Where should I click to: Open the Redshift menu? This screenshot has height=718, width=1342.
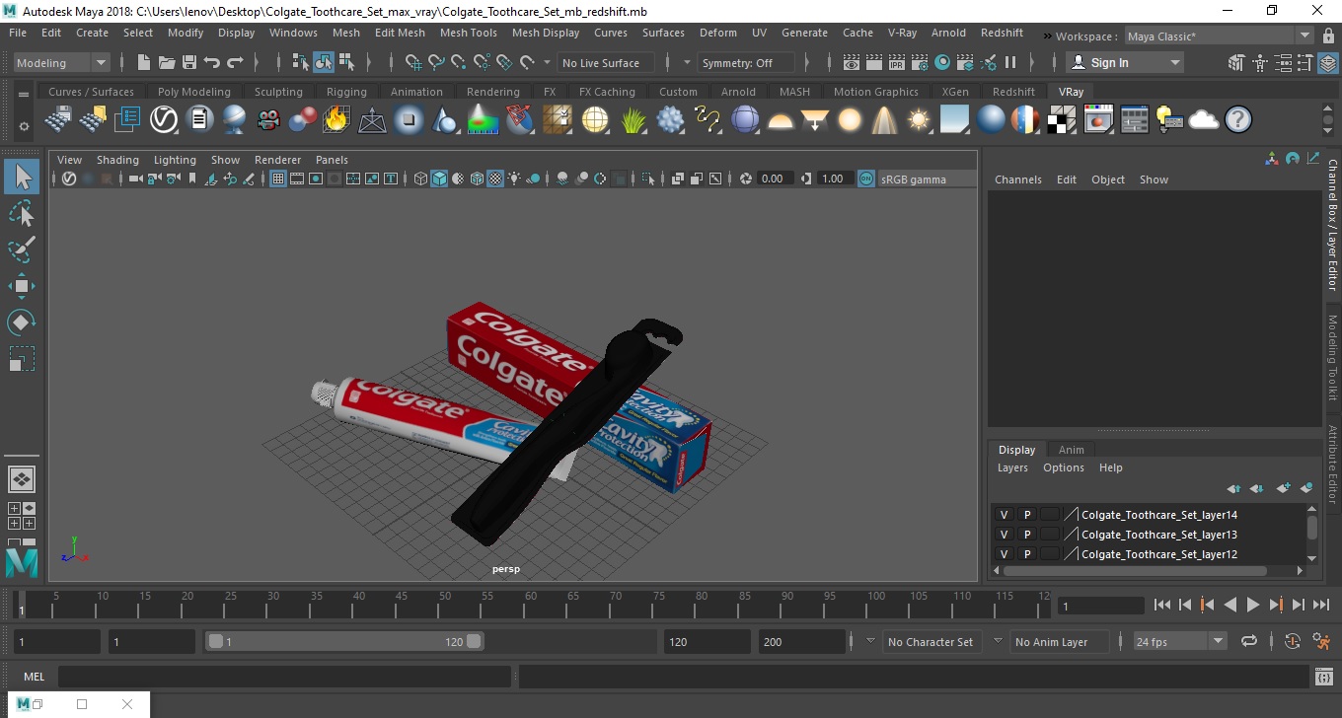tap(1002, 33)
